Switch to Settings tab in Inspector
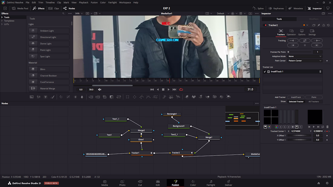 (312, 32)
